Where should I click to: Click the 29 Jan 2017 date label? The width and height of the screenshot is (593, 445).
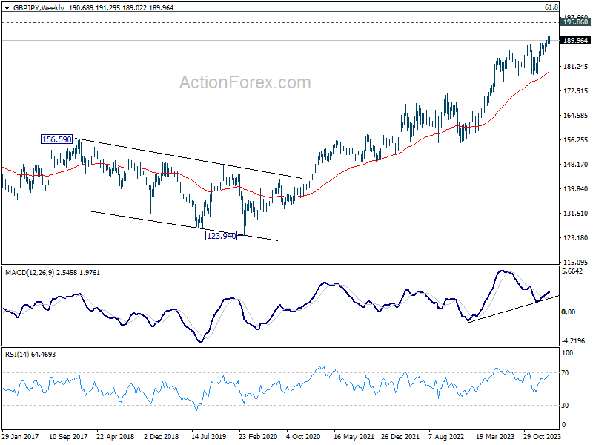tap(21, 437)
